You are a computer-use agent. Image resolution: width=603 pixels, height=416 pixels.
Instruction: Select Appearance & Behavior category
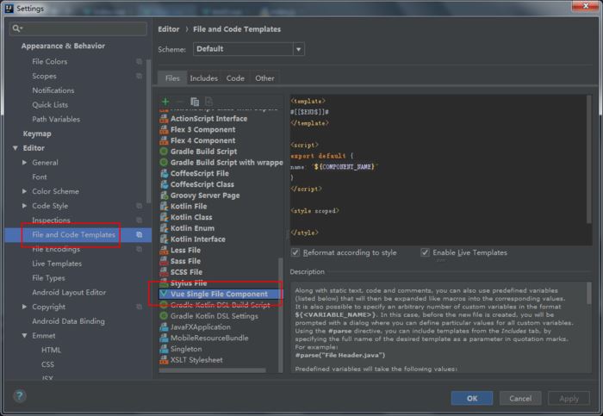[63, 46]
